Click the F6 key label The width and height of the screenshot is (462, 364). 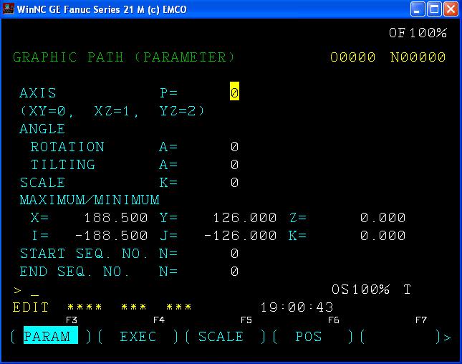point(334,320)
